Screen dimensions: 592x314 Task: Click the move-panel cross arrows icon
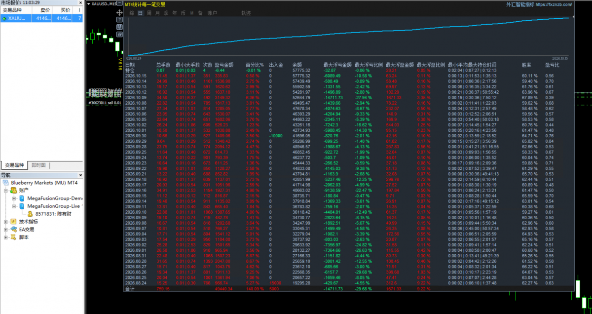coord(119,12)
